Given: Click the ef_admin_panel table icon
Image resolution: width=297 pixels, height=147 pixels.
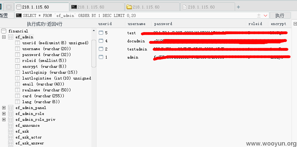Looking at the screenshot, I should coord(11,108).
